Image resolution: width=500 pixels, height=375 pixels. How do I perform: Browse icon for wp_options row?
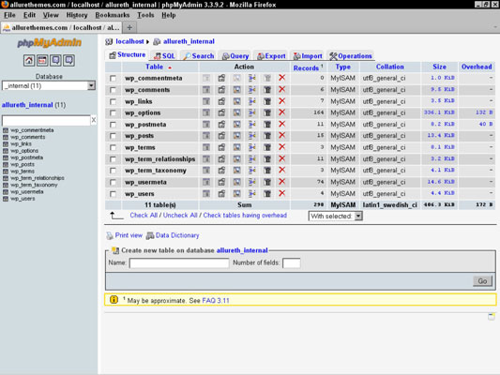tap(206, 112)
